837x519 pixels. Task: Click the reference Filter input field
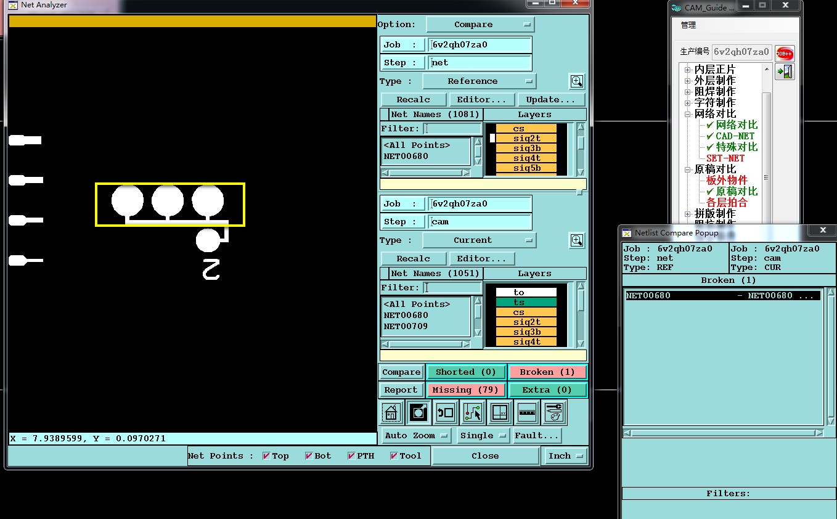click(x=452, y=129)
